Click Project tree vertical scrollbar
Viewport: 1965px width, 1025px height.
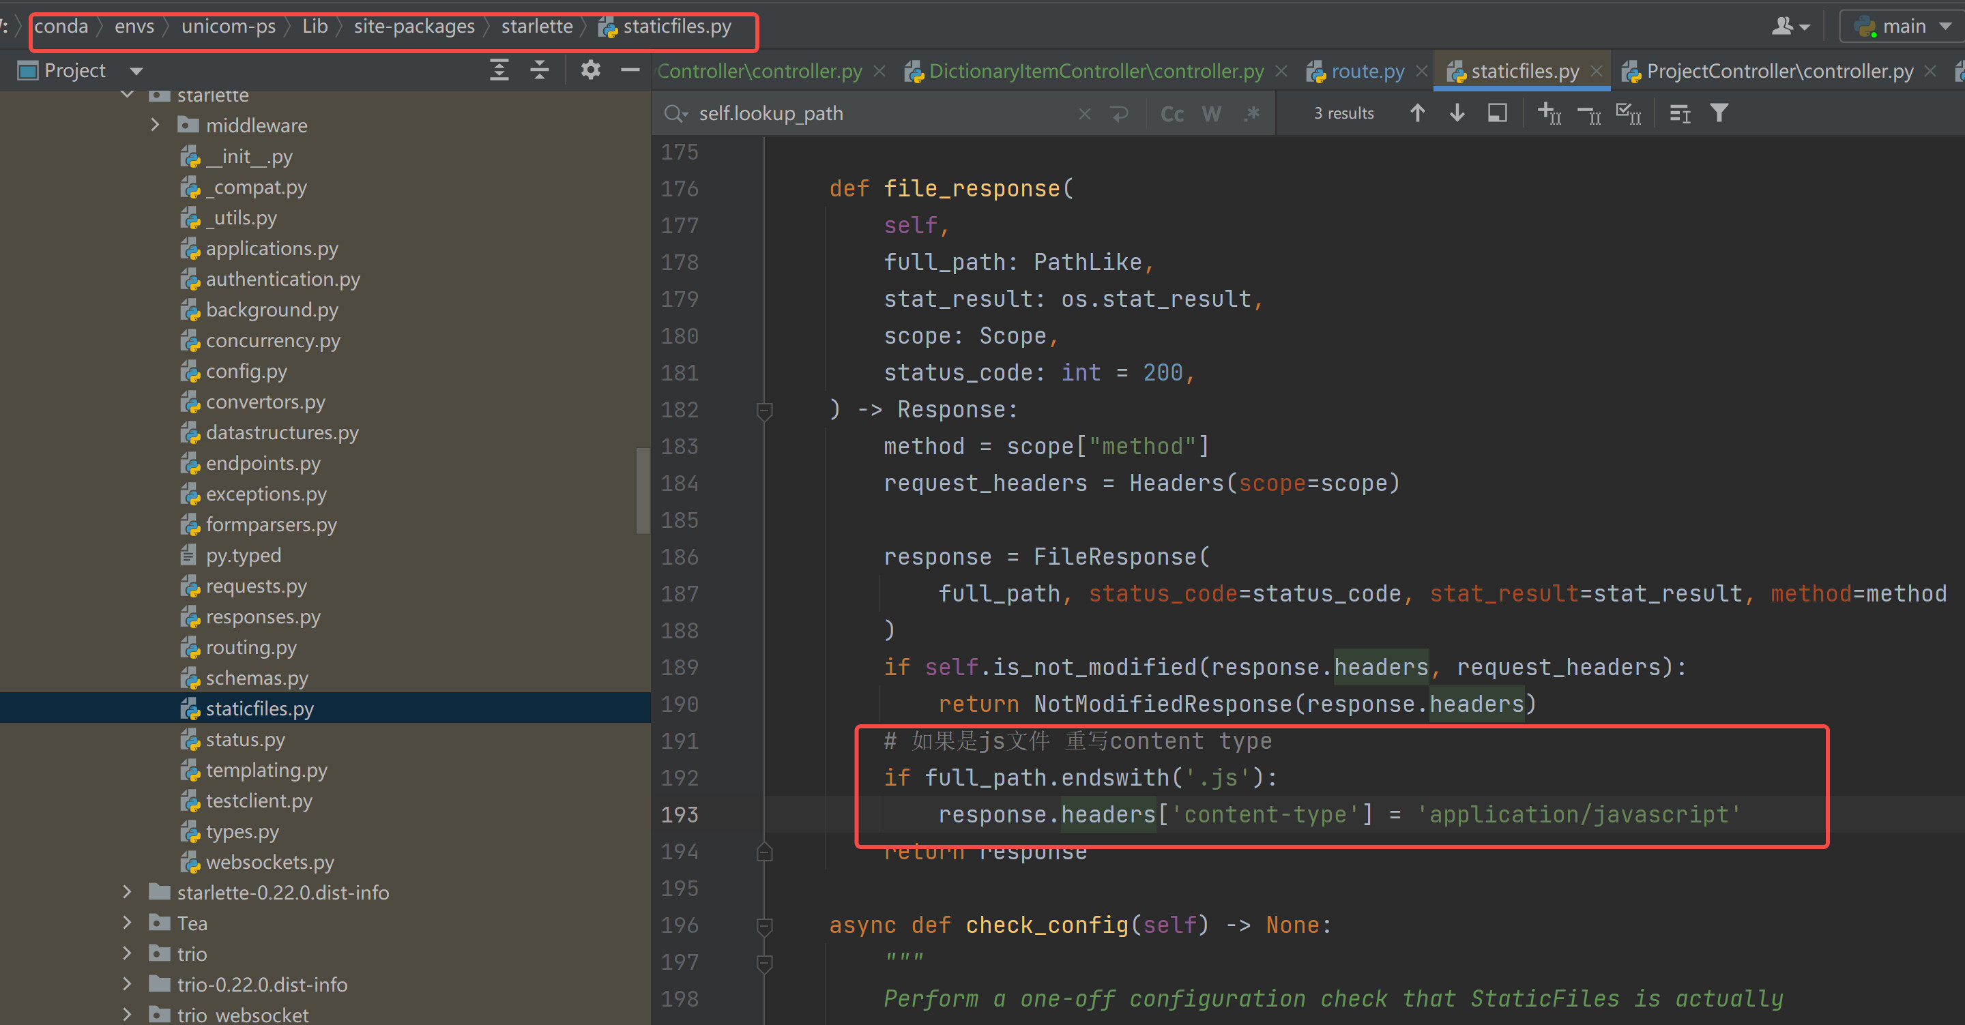point(642,490)
